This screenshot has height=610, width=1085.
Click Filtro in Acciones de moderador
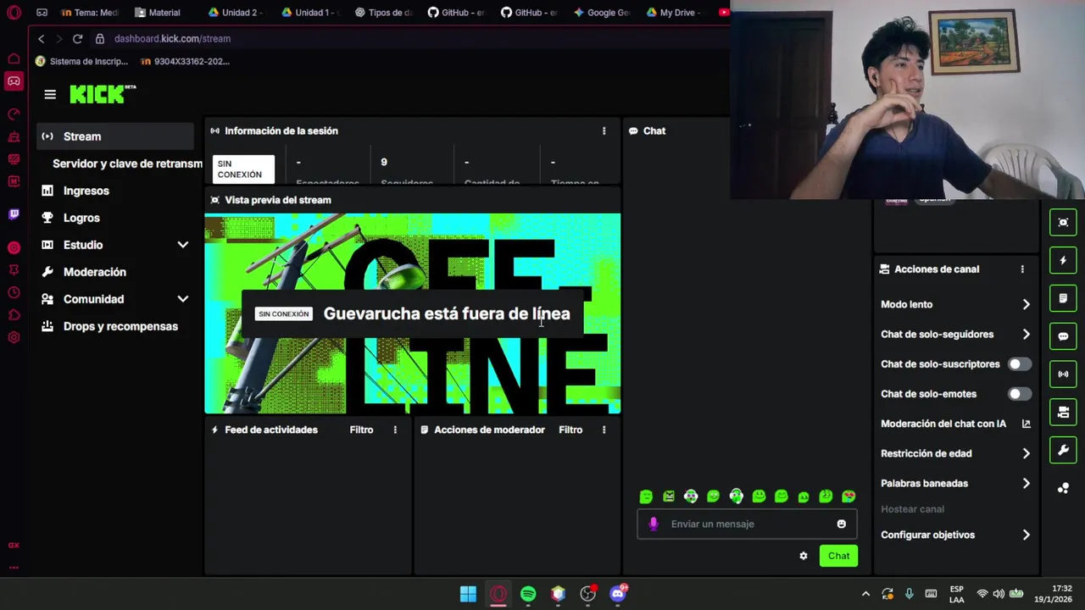(x=570, y=430)
